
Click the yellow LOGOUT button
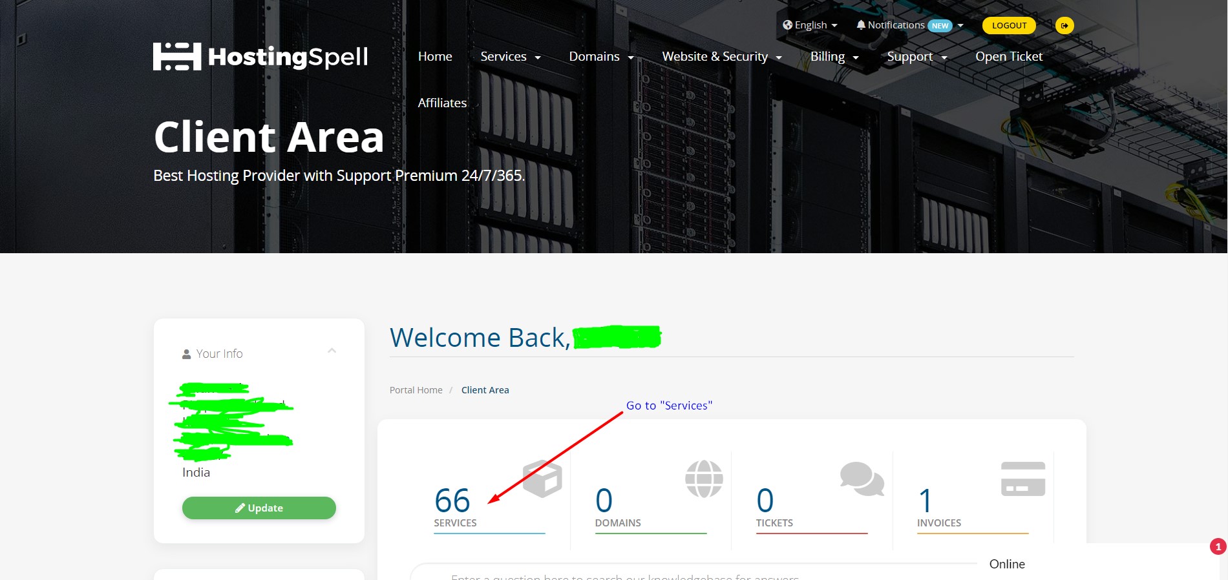coord(1009,26)
